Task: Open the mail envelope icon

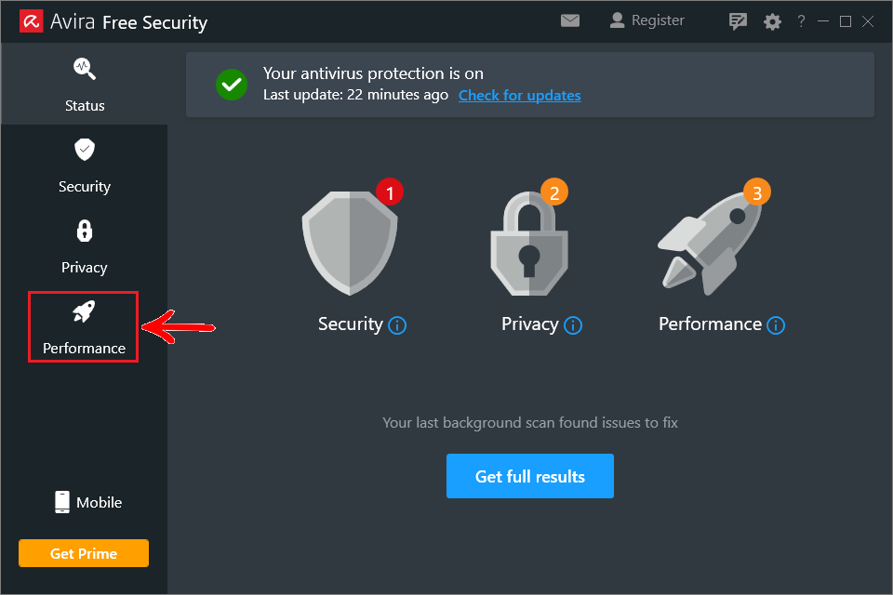Action: [570, 21]
